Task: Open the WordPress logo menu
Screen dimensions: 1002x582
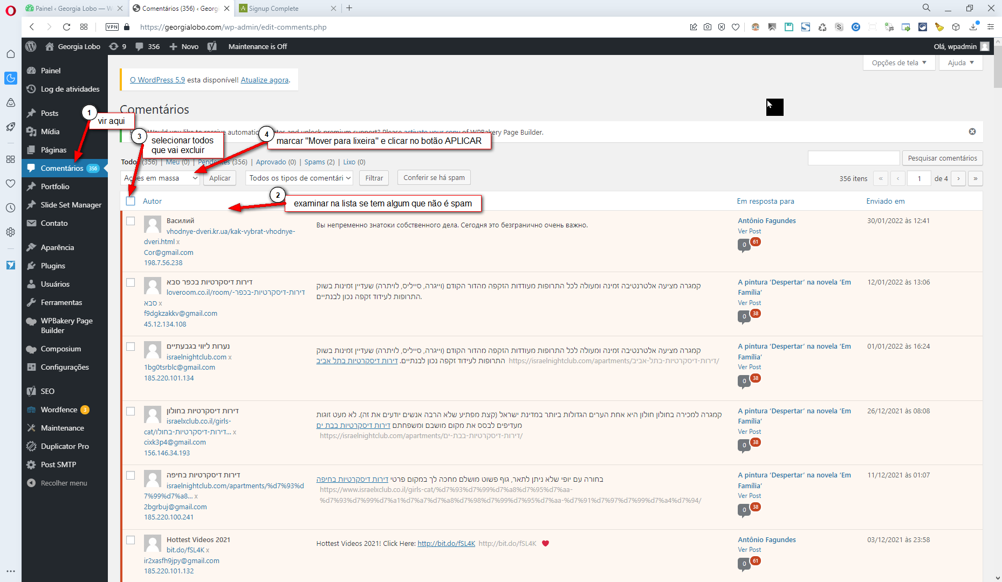Action: coord(31,46)
